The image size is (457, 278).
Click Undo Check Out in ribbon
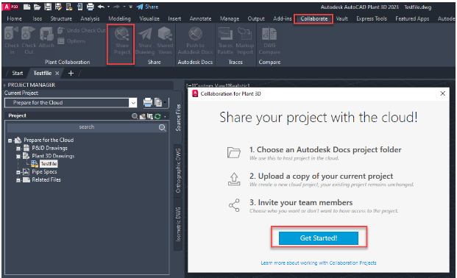tap(82, 30)
